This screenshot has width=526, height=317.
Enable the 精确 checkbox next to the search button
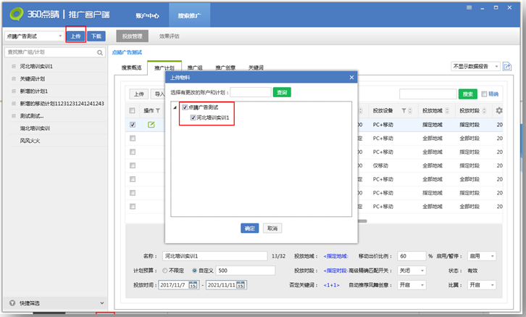click(485, 94)
